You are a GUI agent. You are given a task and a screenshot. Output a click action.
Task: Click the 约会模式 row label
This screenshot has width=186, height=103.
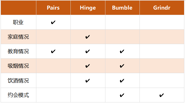pyautogui.click(x=18, y=95)
